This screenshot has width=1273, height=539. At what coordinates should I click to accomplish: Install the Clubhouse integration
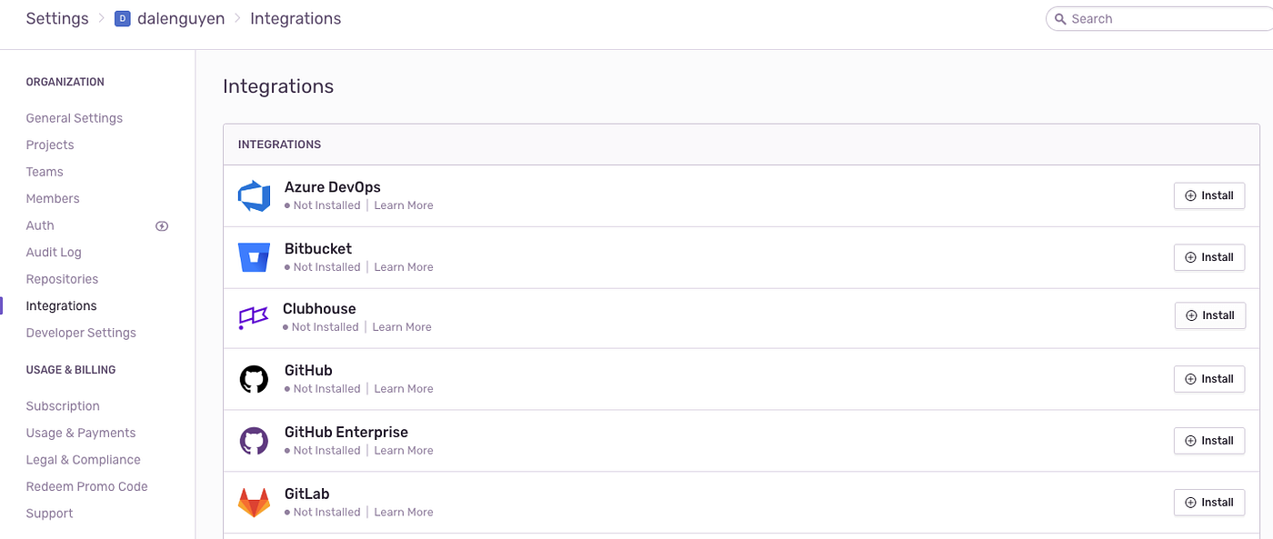tap(1210, 315)
